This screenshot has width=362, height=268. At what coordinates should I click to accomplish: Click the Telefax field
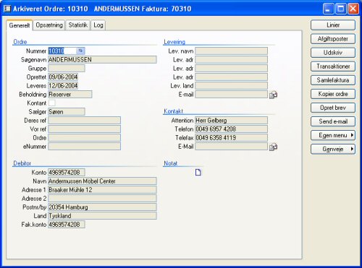click(231, 137)
